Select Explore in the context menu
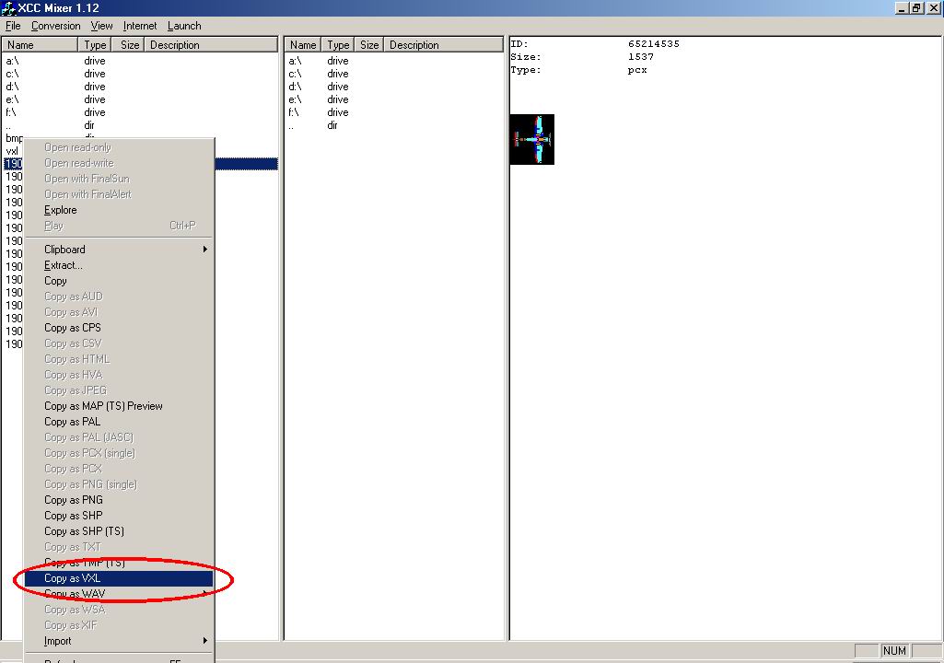The width and height of the screenshot is (944, 663). coord(119,210)
